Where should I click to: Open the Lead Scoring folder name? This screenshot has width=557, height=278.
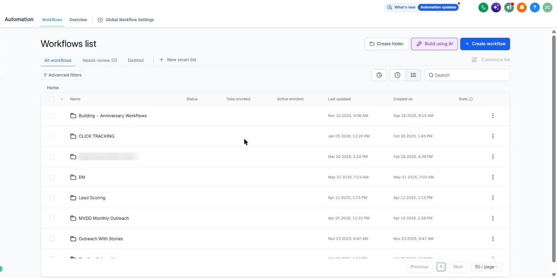pos(92,198)
